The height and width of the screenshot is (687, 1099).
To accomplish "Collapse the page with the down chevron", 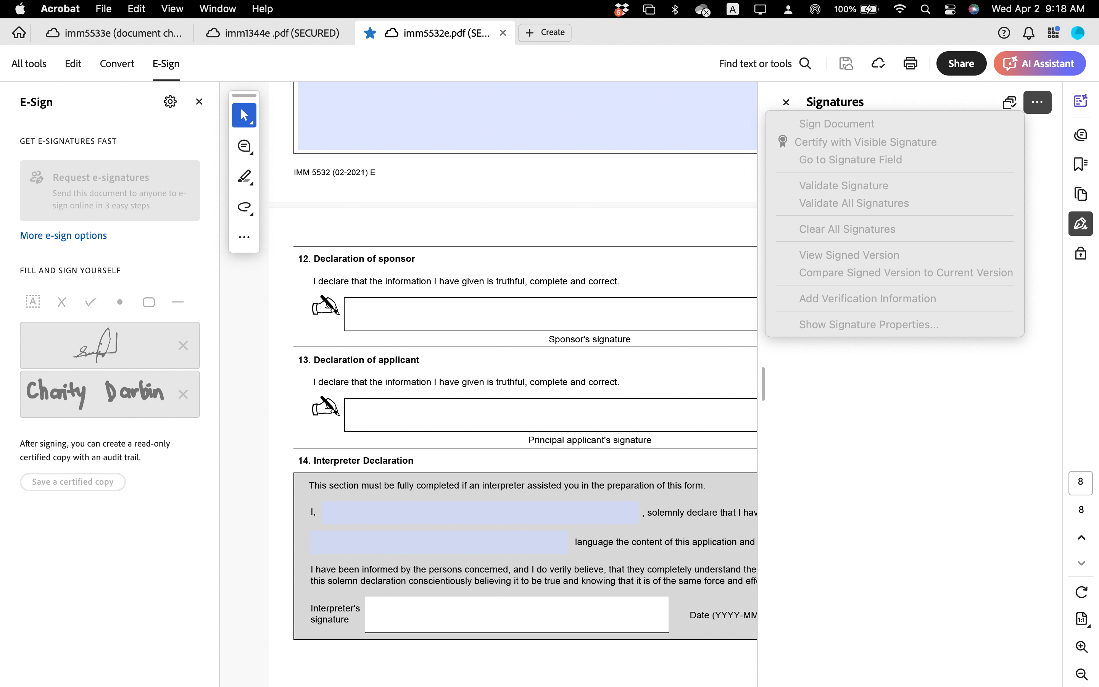I will pyautogui.click(x=1081, y=563).
